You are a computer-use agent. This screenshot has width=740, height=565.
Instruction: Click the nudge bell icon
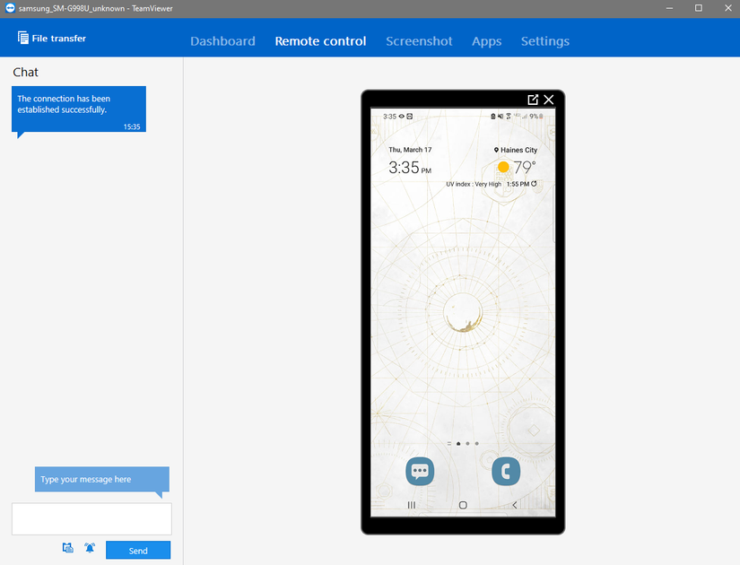coord(90,548)
